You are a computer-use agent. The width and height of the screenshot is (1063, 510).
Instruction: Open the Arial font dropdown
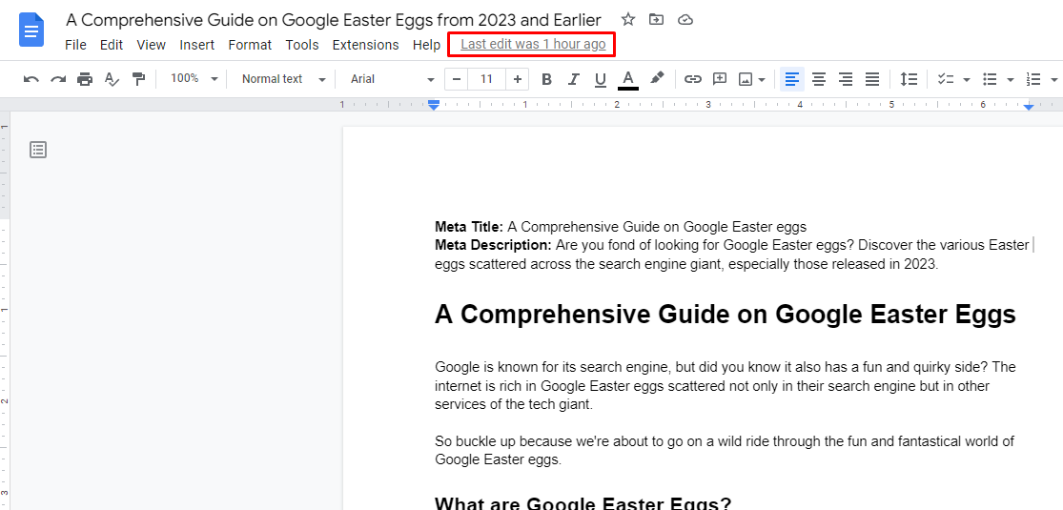pyautogui.click(x=392, y=79)
